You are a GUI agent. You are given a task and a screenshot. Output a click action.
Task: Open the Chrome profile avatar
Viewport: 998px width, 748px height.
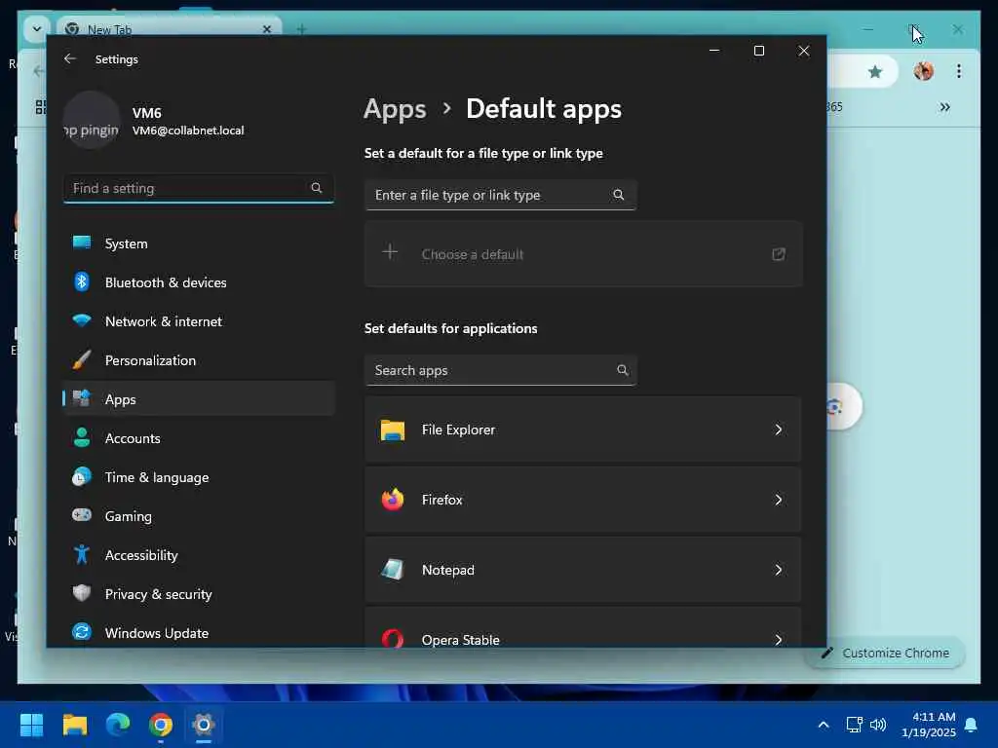pyautogui.click(x=924, y=70)
